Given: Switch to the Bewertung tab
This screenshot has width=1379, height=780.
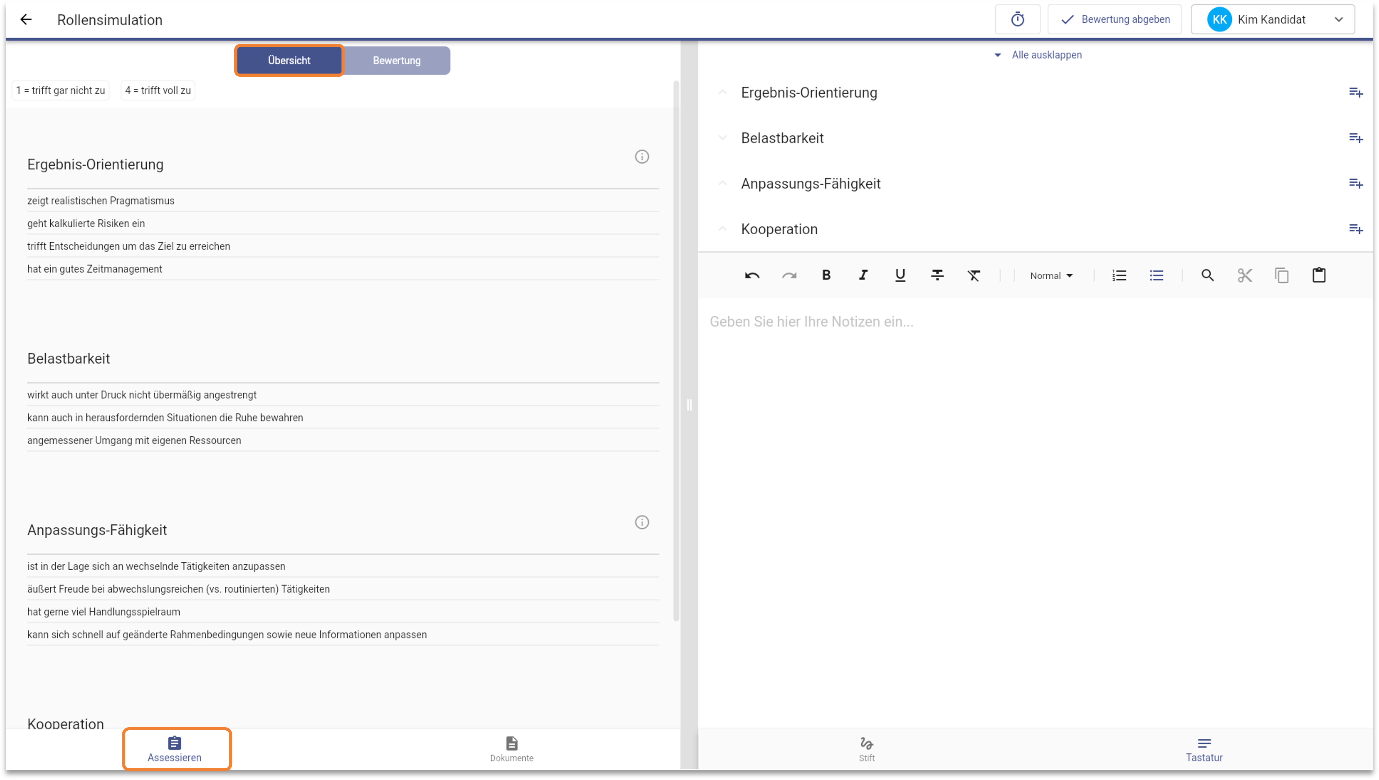Looking at the screenshot, I should point(397,61).
